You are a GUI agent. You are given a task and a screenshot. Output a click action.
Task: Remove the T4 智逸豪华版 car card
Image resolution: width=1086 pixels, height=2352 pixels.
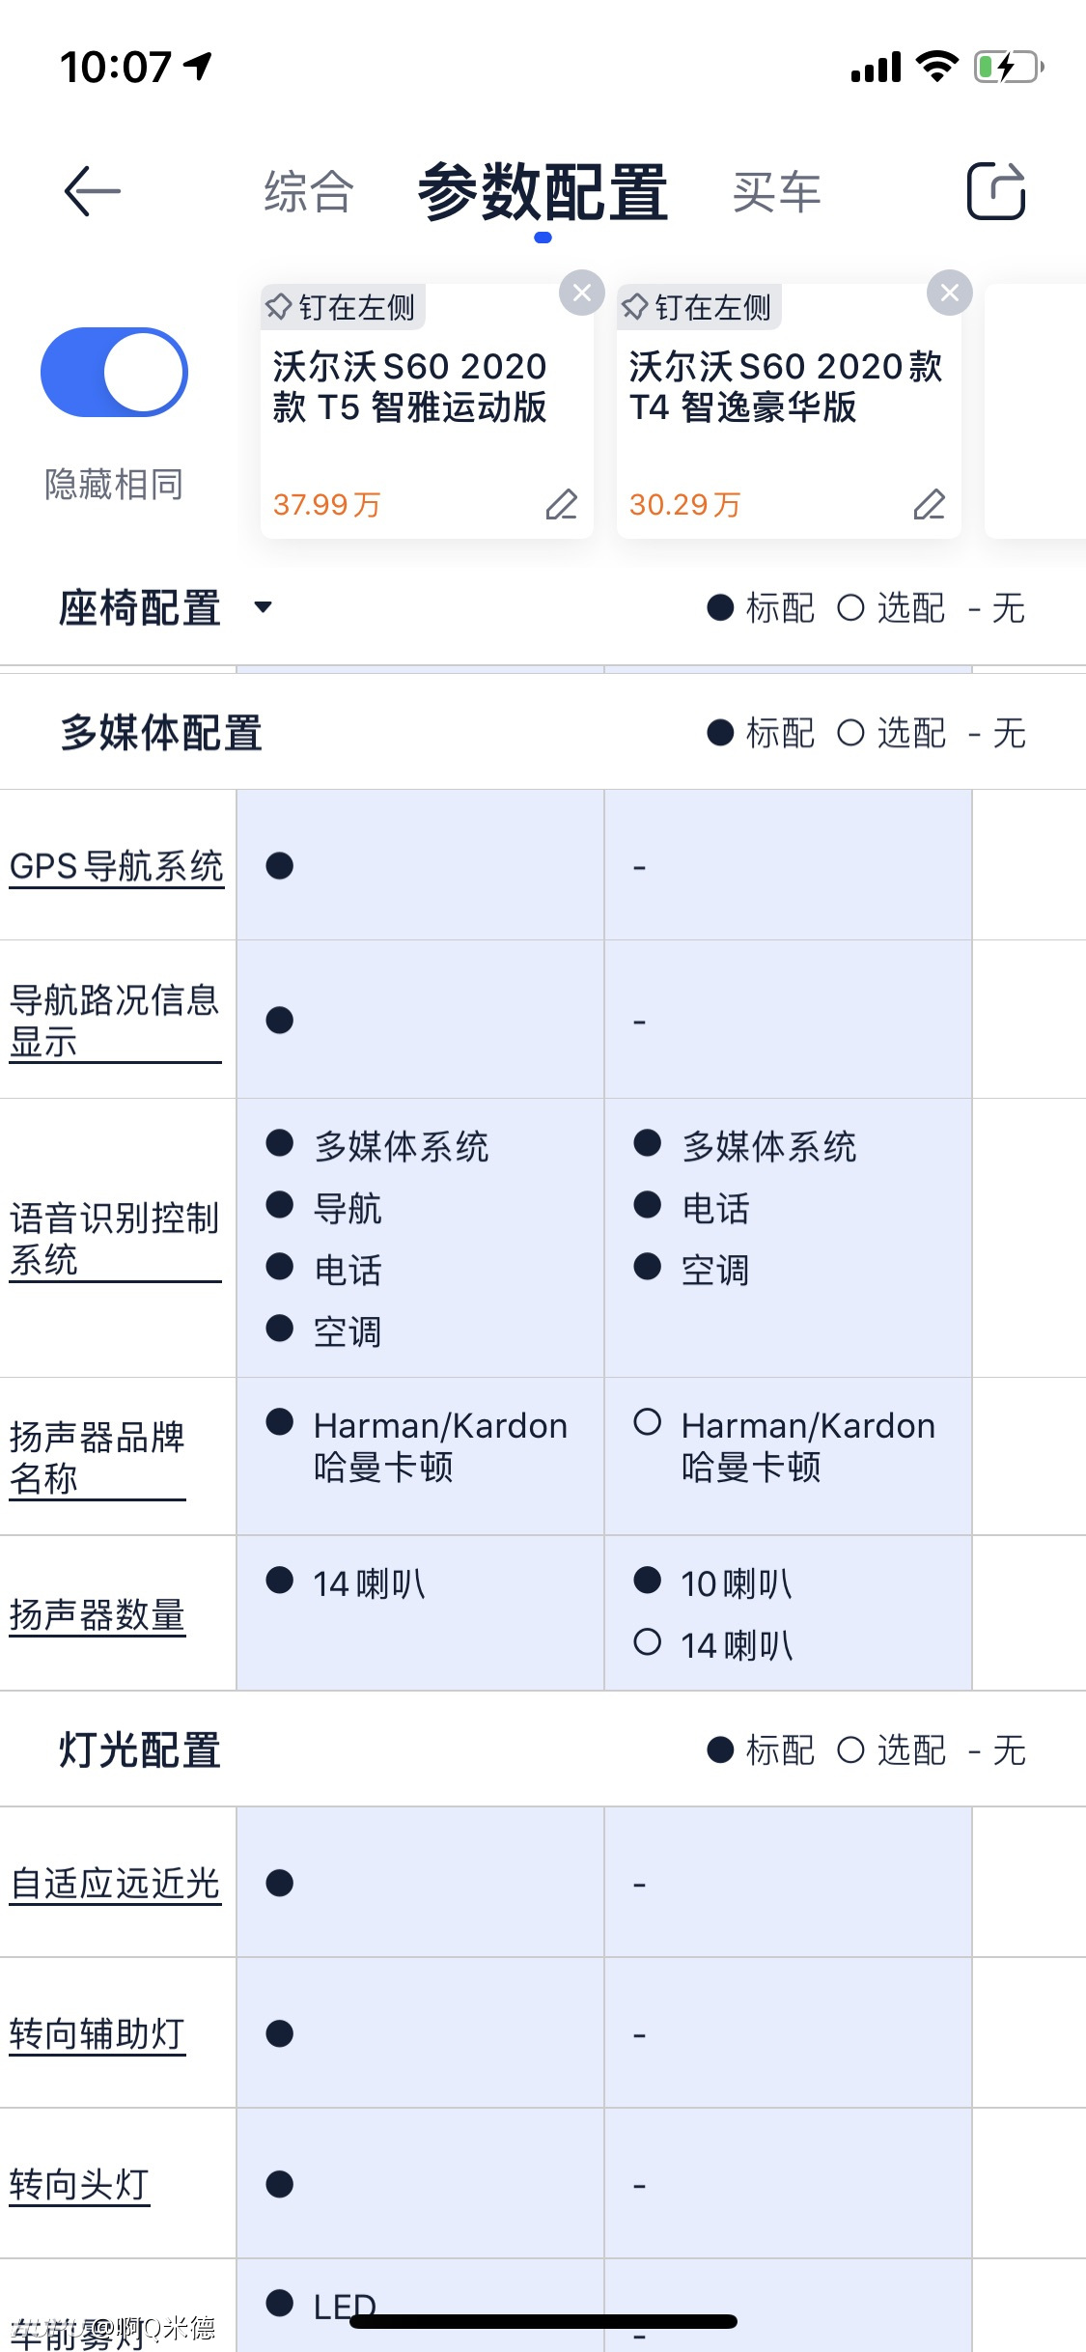pos(950,293)
